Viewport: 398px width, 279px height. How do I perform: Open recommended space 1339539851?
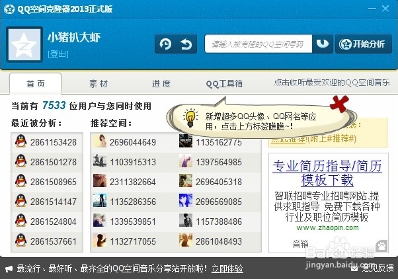pos(133,221)
